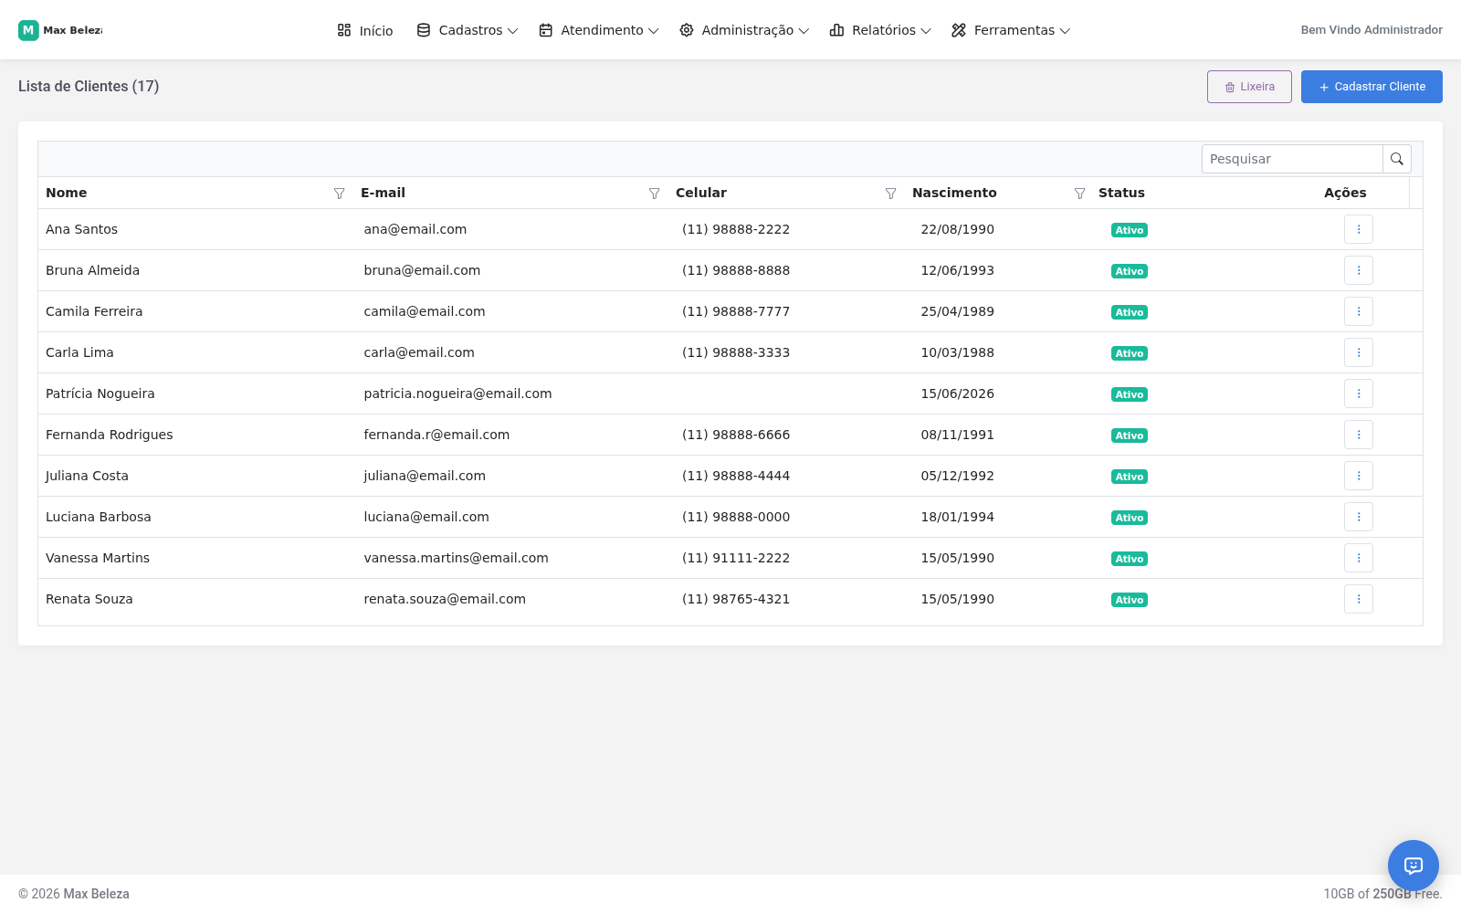Open actions menu for Patrícia Nogueira
Screen dimensions: 1461x913
1359,394
